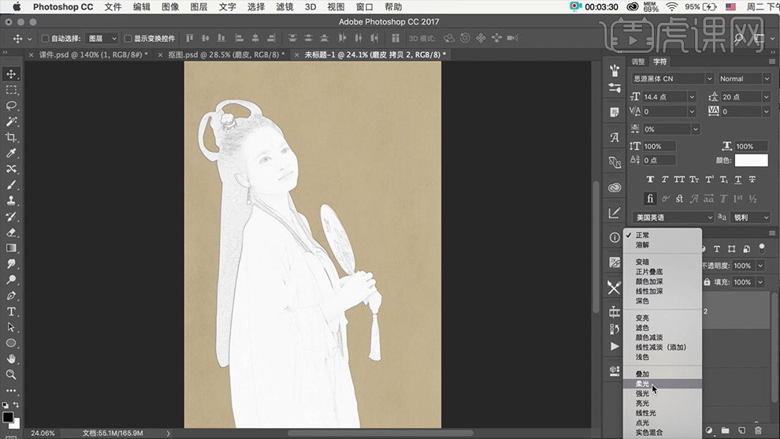Select the Rectangular Marquee tool

point(11,90)
